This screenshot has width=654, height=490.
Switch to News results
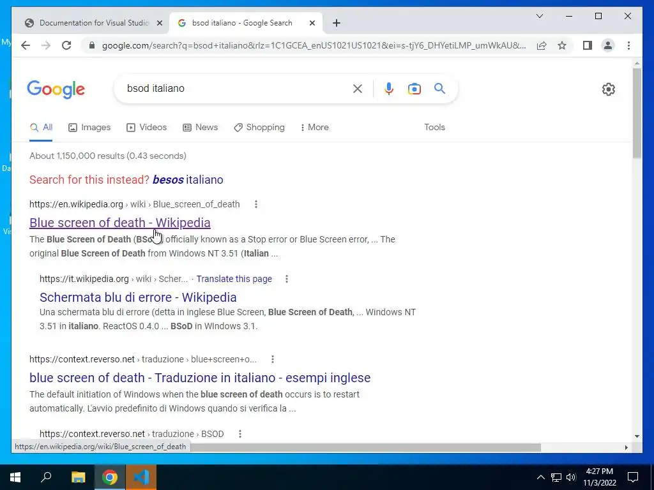click(200, 128)
